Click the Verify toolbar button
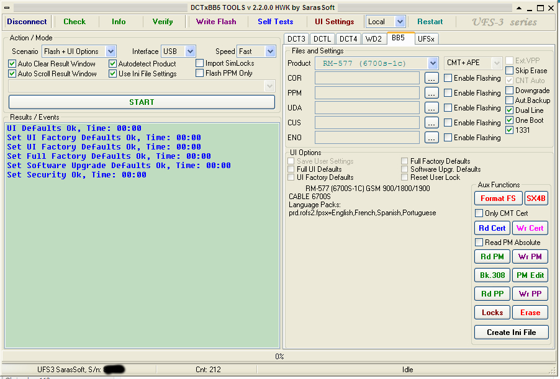 [163, 22]
